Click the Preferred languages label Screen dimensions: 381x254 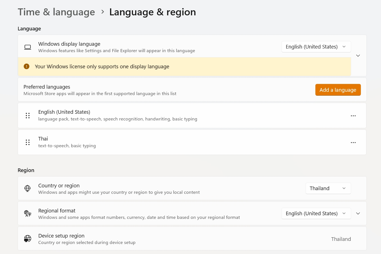tap(47, 87)
